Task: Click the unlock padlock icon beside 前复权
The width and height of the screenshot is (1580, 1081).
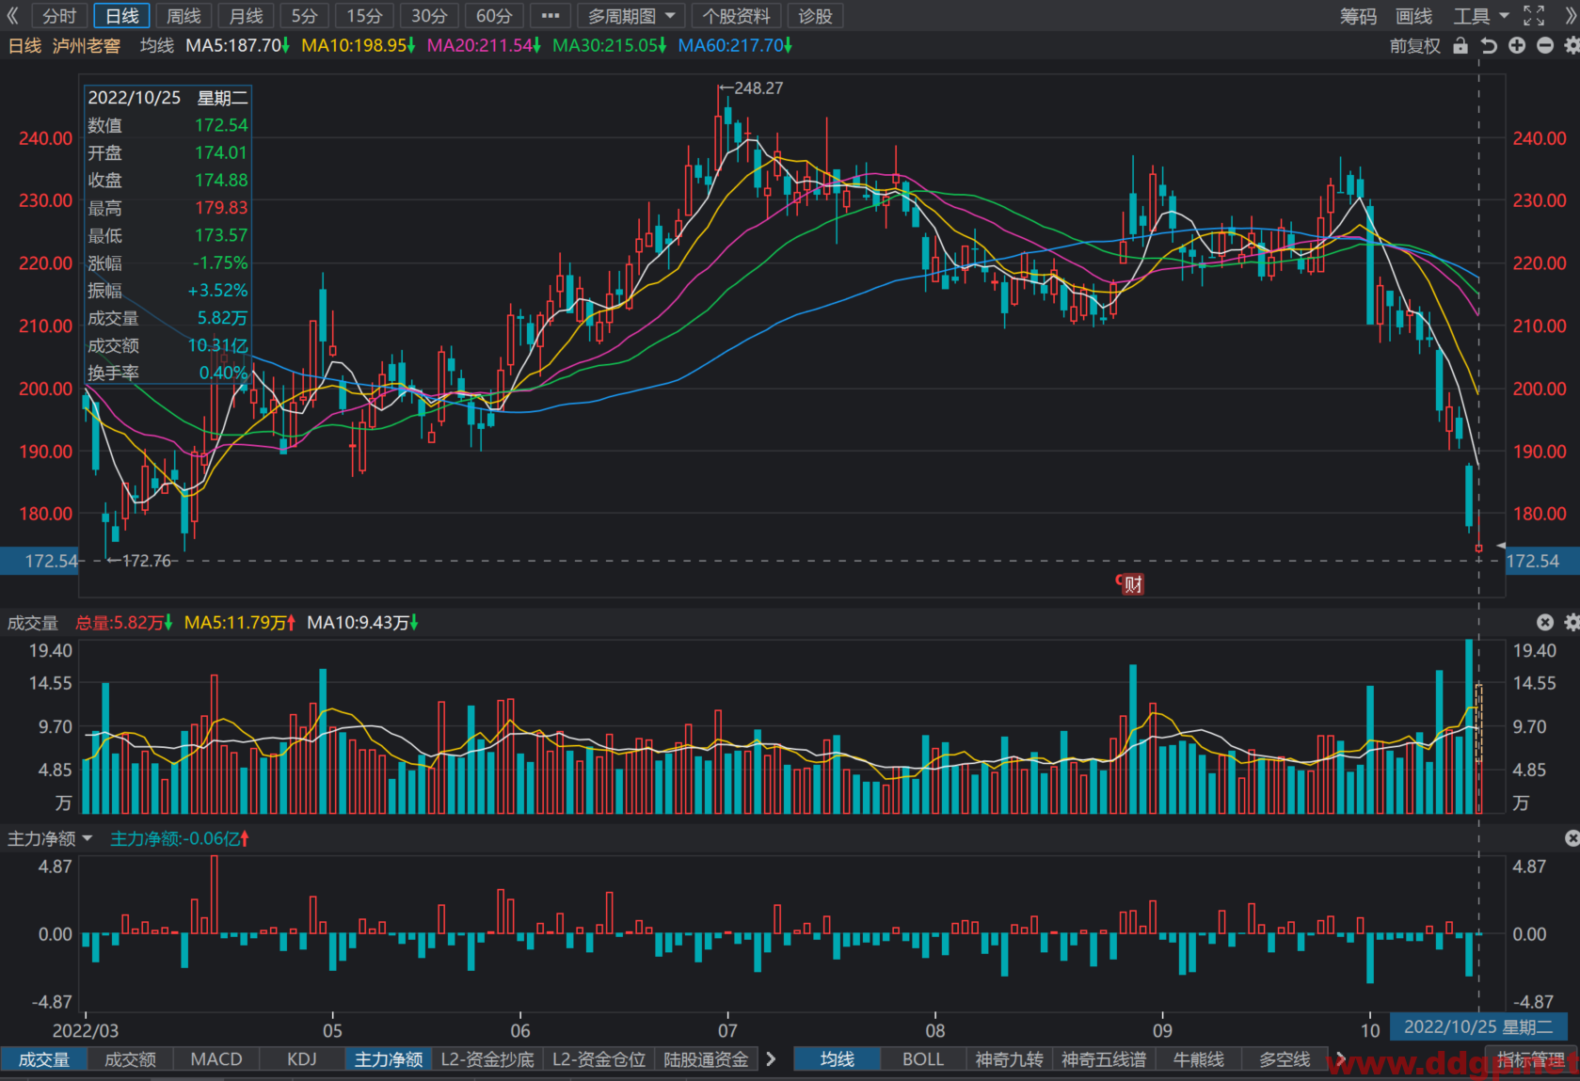Action: click(x=1460, y=45)
